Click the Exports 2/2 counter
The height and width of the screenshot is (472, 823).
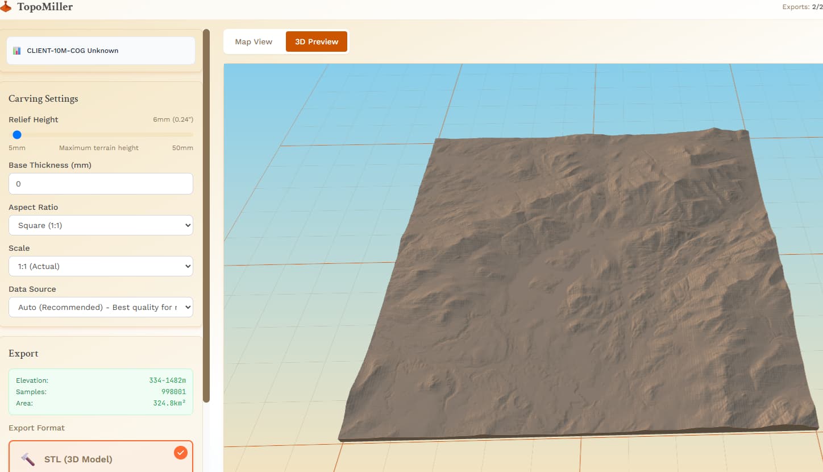click(802, 7)
